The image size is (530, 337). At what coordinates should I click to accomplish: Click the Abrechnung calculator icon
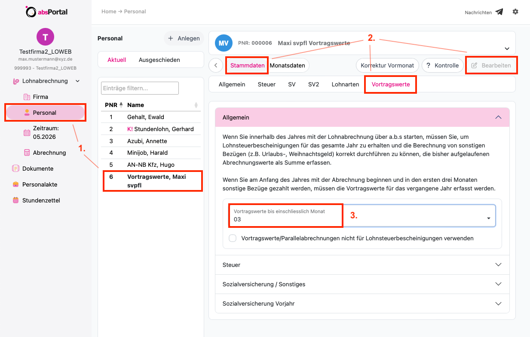(27, 153)
